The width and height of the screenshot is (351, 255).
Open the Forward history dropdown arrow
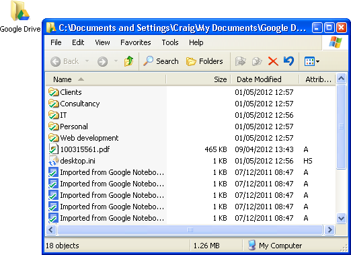click(116, 61)
